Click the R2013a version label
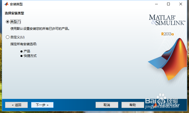This screenshot has width=189, height=113. click(x=168, y=34)
